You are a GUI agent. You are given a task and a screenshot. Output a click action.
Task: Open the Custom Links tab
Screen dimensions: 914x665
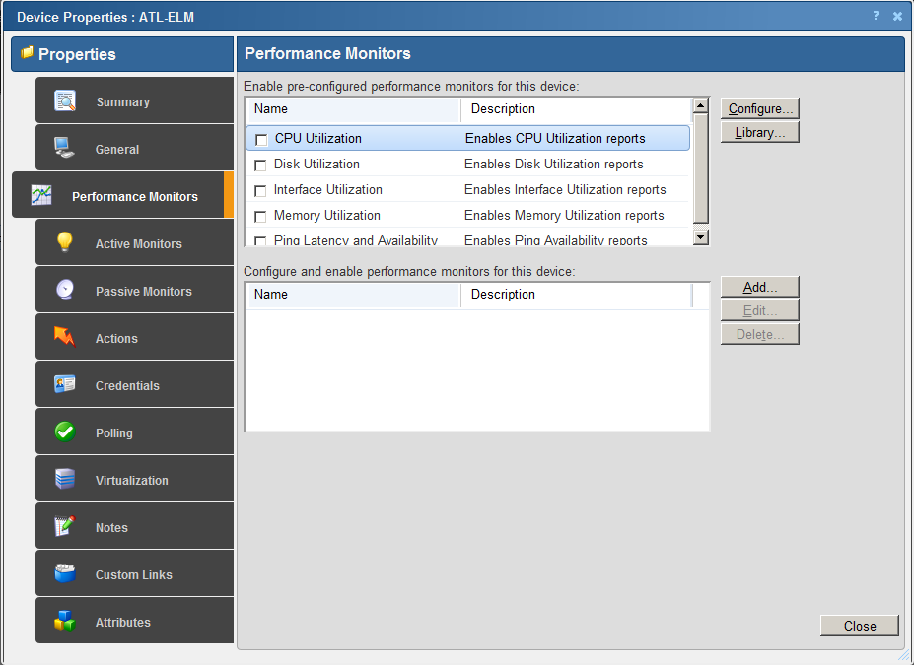point(135,573)
